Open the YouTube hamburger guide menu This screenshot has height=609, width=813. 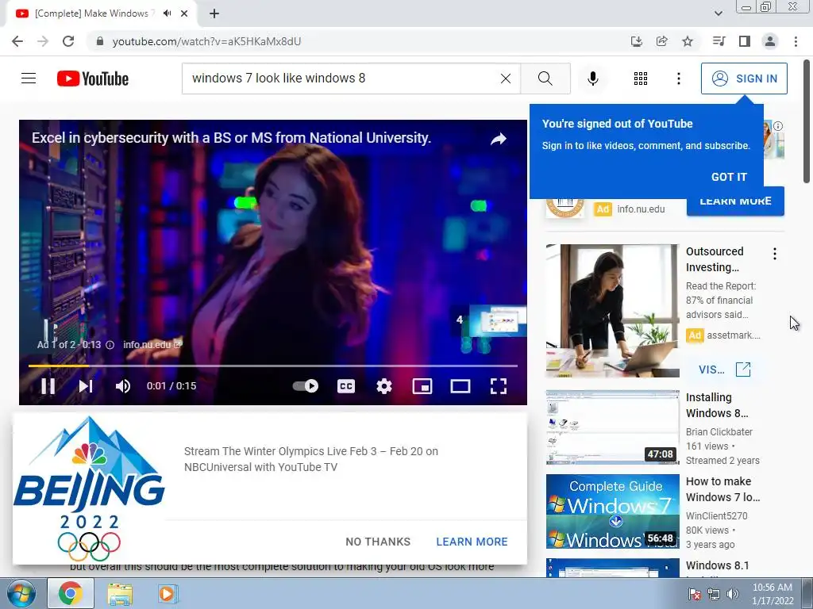point(29,79)
